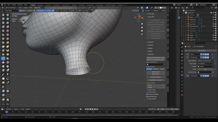Toggle visibility of eye_lower in the outliner

pos(213,24)
